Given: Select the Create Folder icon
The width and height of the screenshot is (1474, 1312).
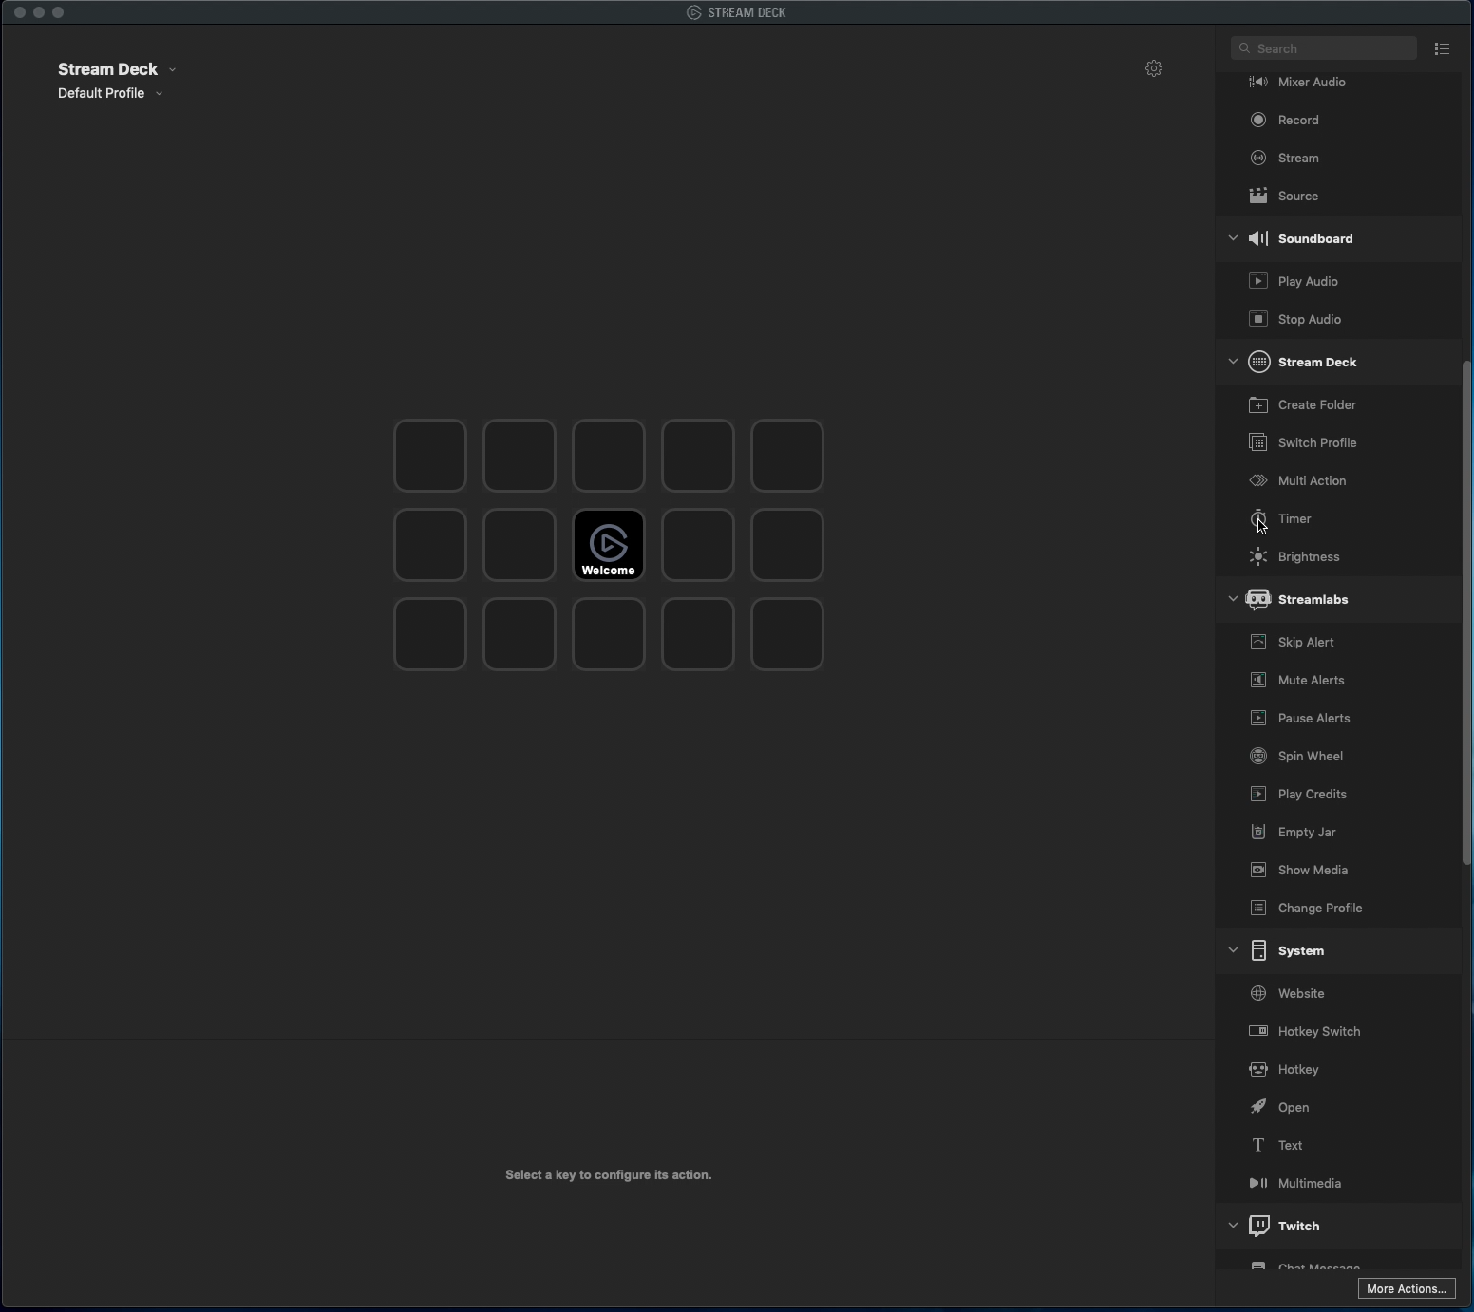Looking at the screenshot, I should tap(1258, 404).
